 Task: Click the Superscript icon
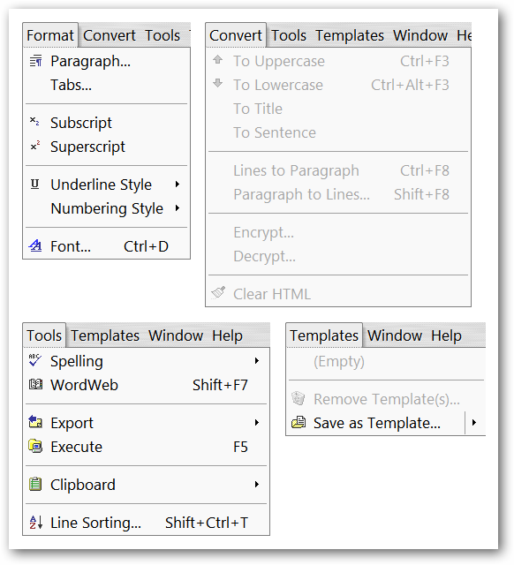(35, 146)
